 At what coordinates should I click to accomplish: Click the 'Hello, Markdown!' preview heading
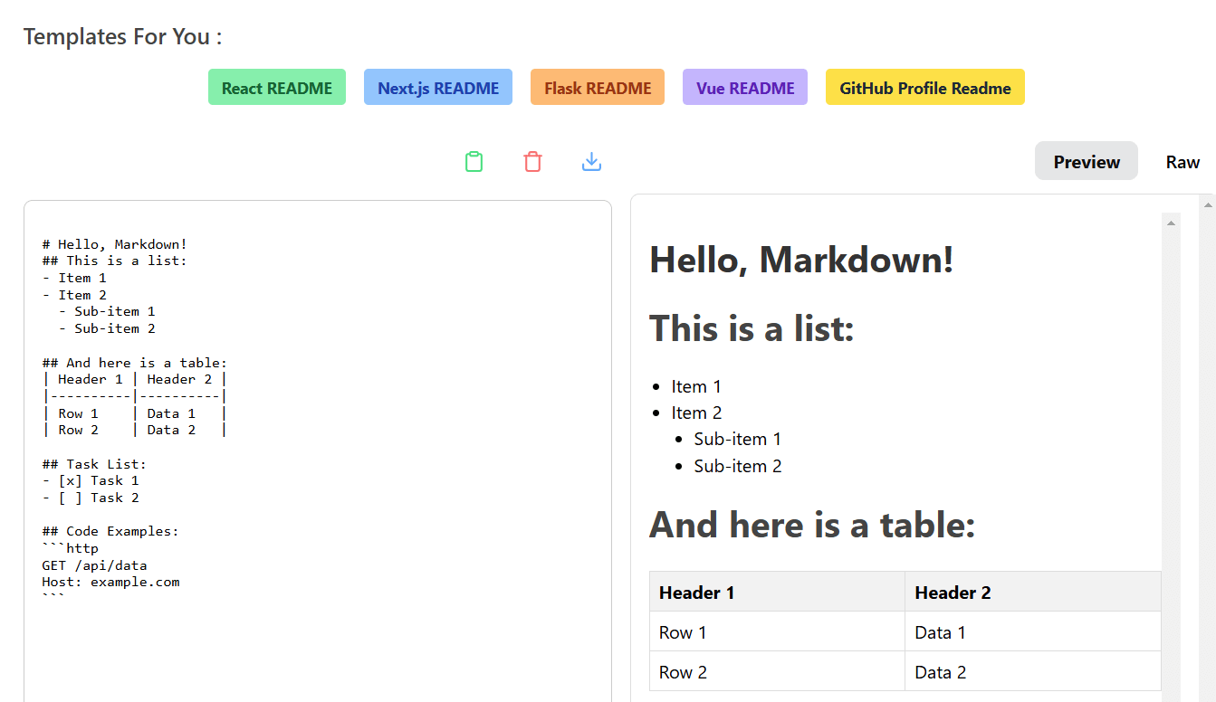[x=801, y=261]
